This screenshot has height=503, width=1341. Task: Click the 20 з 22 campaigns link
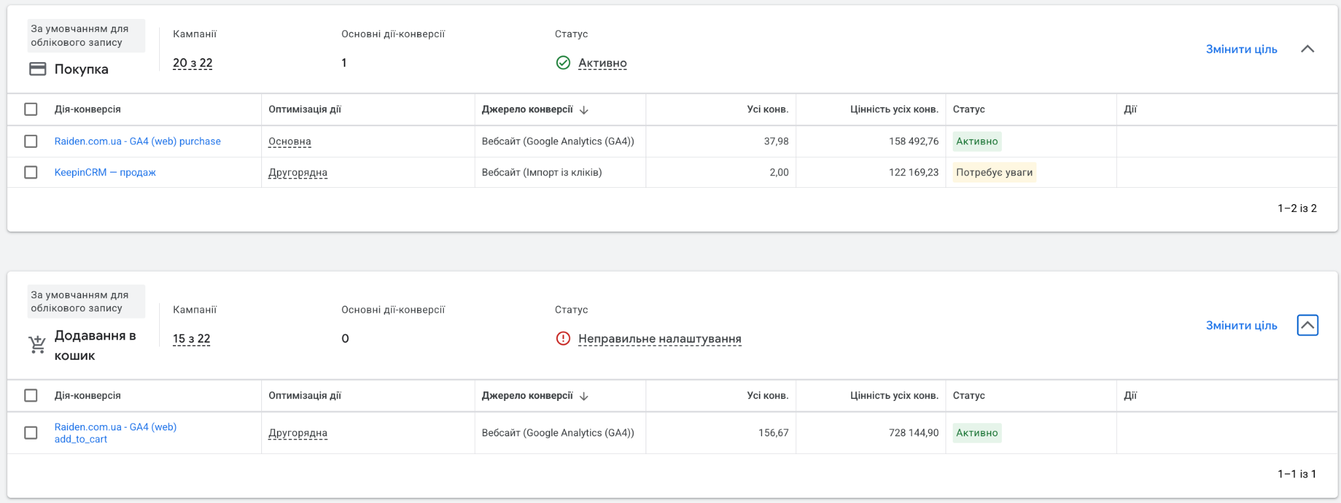[x=193, y=63]
